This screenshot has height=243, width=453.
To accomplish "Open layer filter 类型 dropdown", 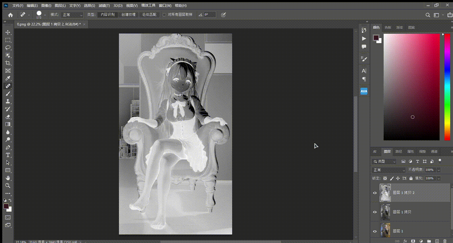I will (x=384, y=162).
